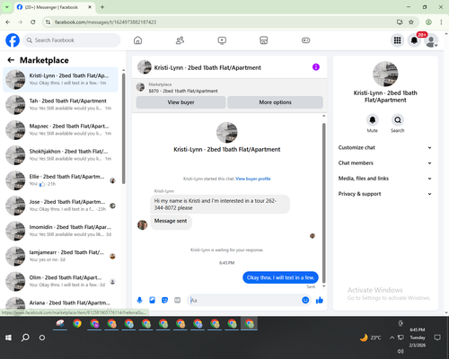Open Iamjamearr conversation in chat list
Viewport: 449px width, 359px height.
60,256
